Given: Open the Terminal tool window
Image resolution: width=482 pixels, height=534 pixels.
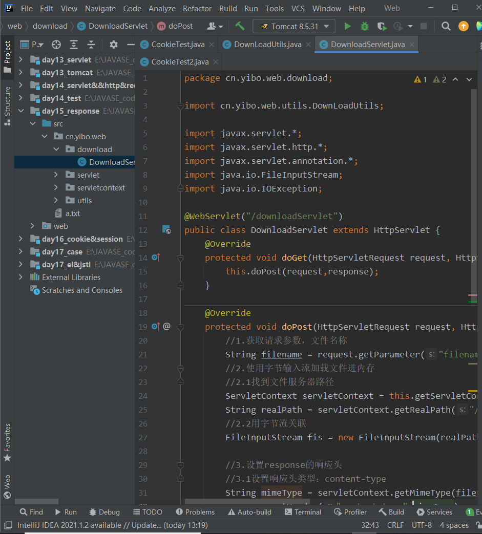Looking at the screenshot, I should coord(303,512).
